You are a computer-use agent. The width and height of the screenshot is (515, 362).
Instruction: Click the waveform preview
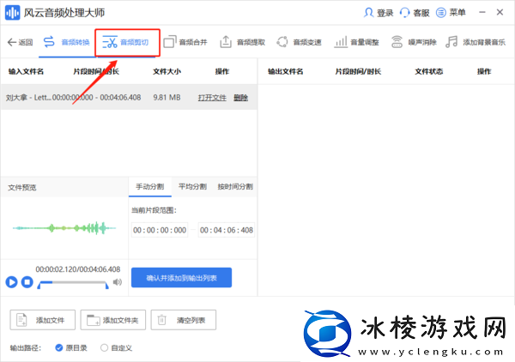pos(64,228)
